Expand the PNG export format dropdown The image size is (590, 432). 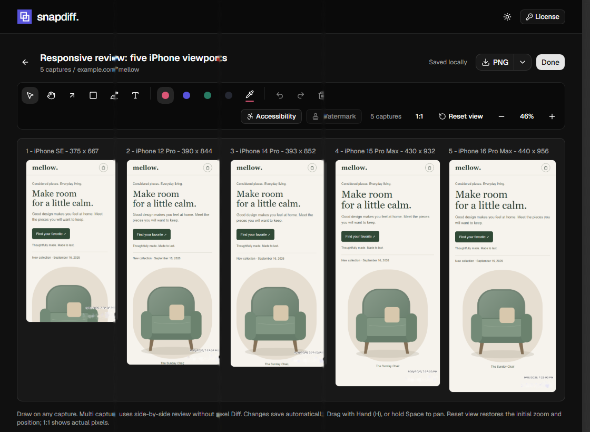pyautogui.click(x=522, y=62)
